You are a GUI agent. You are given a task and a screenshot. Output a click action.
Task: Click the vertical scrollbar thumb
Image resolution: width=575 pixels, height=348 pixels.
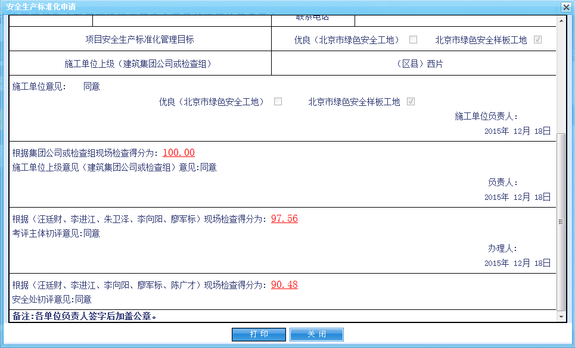pyautogui.click(x=560, y=221)
